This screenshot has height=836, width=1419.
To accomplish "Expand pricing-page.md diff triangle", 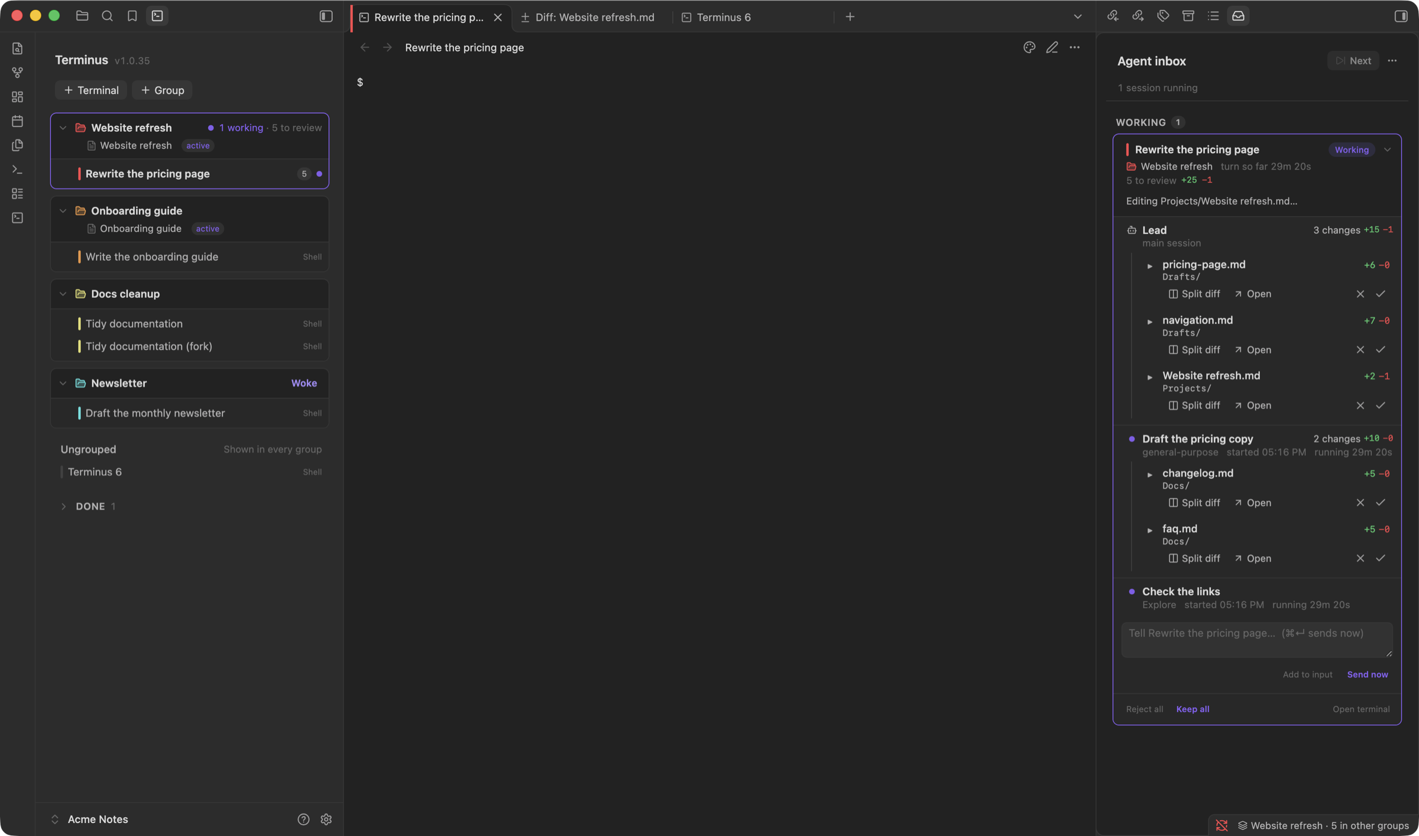I will tap(1149, 266).
